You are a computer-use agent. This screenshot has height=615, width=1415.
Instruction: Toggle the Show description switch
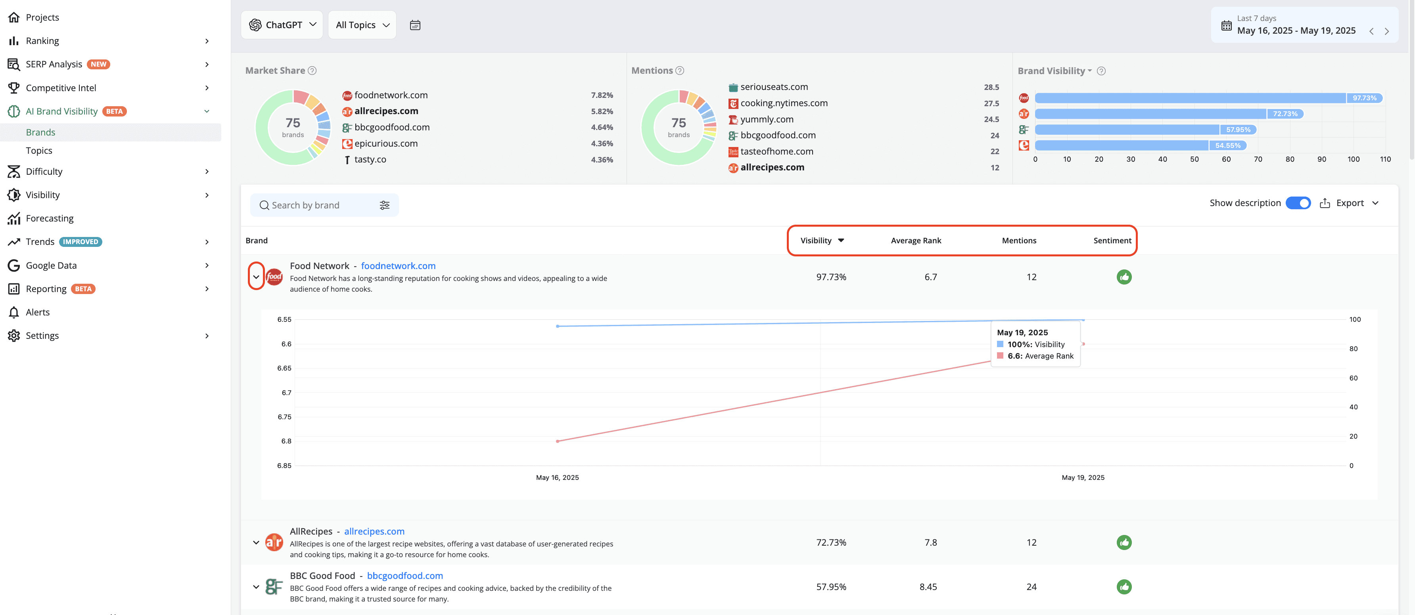coord(1298,203)
